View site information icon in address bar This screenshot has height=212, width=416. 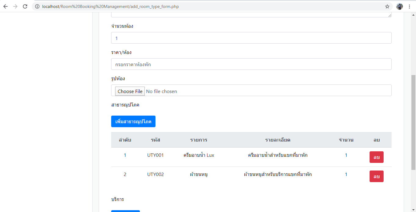(37, 6)
